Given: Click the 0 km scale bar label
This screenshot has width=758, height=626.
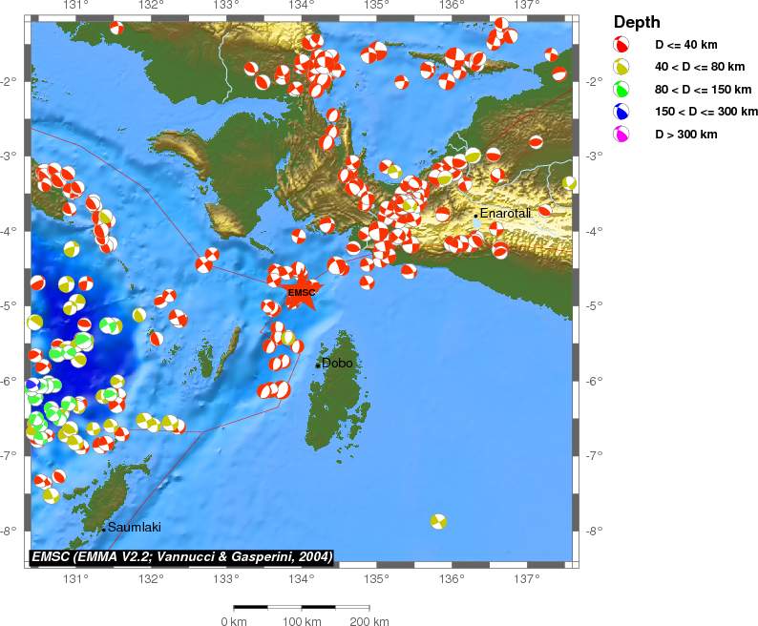Looking at the screenshot, I should [234, 621].
